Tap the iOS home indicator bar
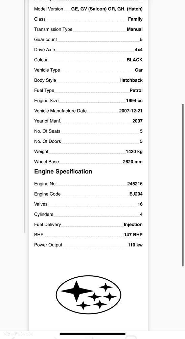 (93, 334)
